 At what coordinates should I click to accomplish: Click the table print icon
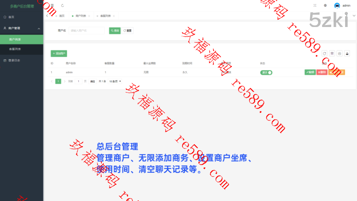coord(340,53)
